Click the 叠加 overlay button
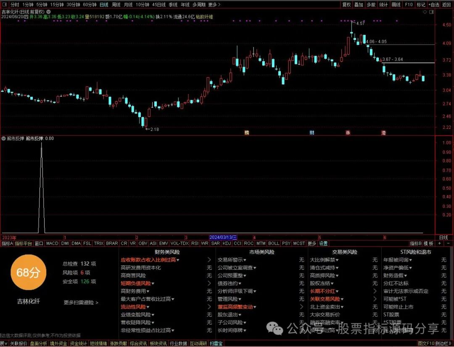Screen dimensions: 454x347 pos(359,5)
